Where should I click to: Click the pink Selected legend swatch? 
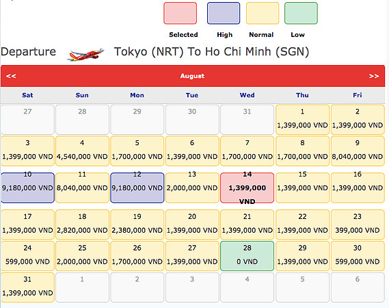[x=180, y=13]
